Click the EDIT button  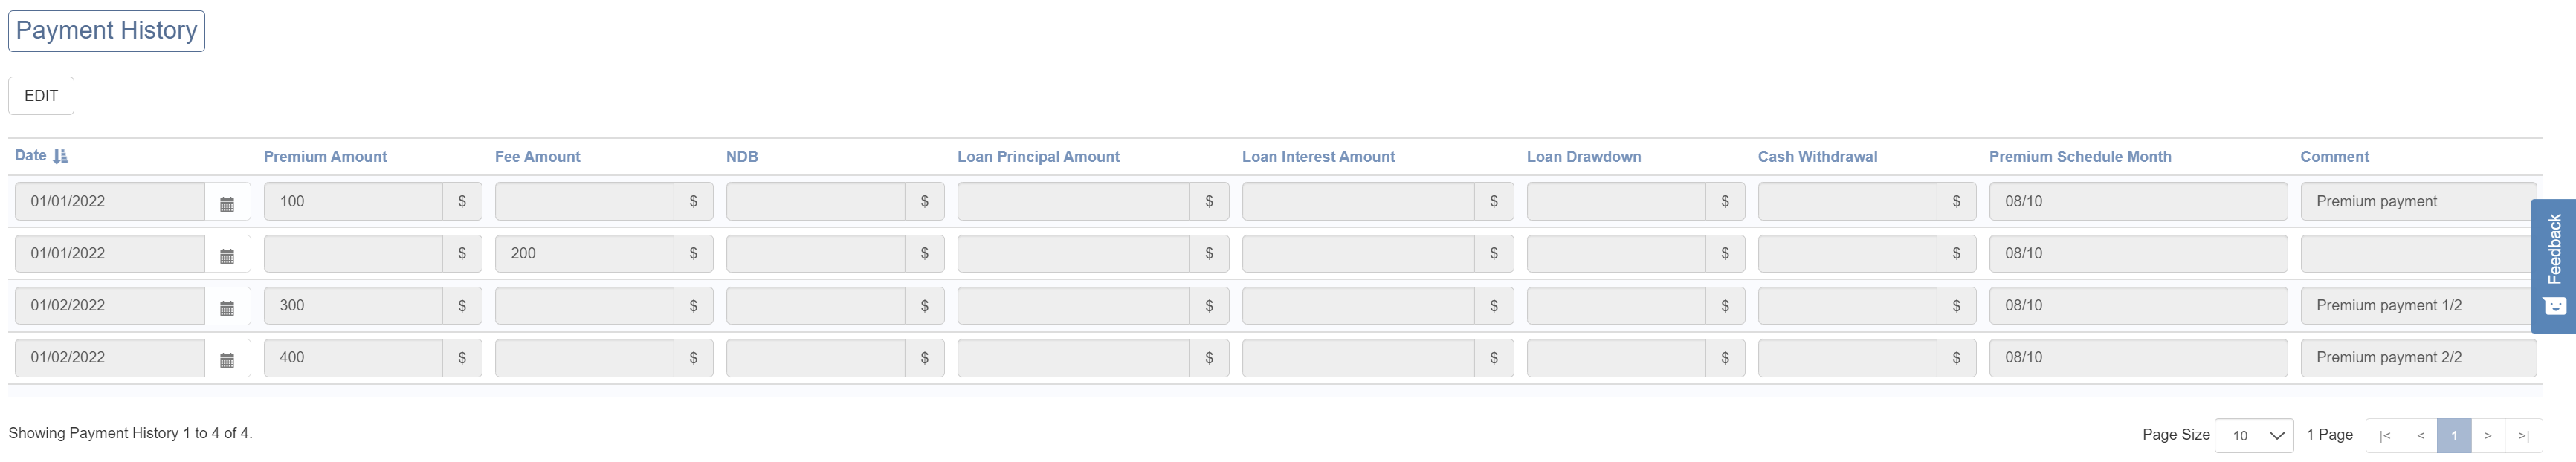coord(41,96)
